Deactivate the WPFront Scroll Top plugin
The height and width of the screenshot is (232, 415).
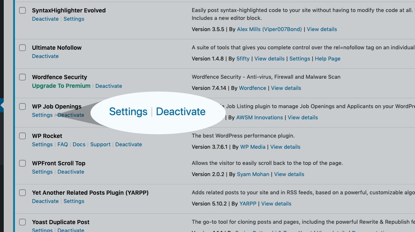pos(71,172)
